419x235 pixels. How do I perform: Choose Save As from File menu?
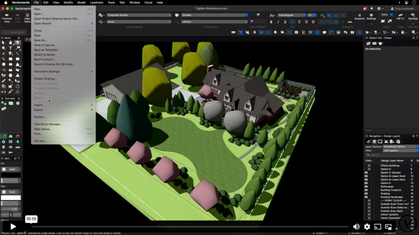click(x=40, y=40)
